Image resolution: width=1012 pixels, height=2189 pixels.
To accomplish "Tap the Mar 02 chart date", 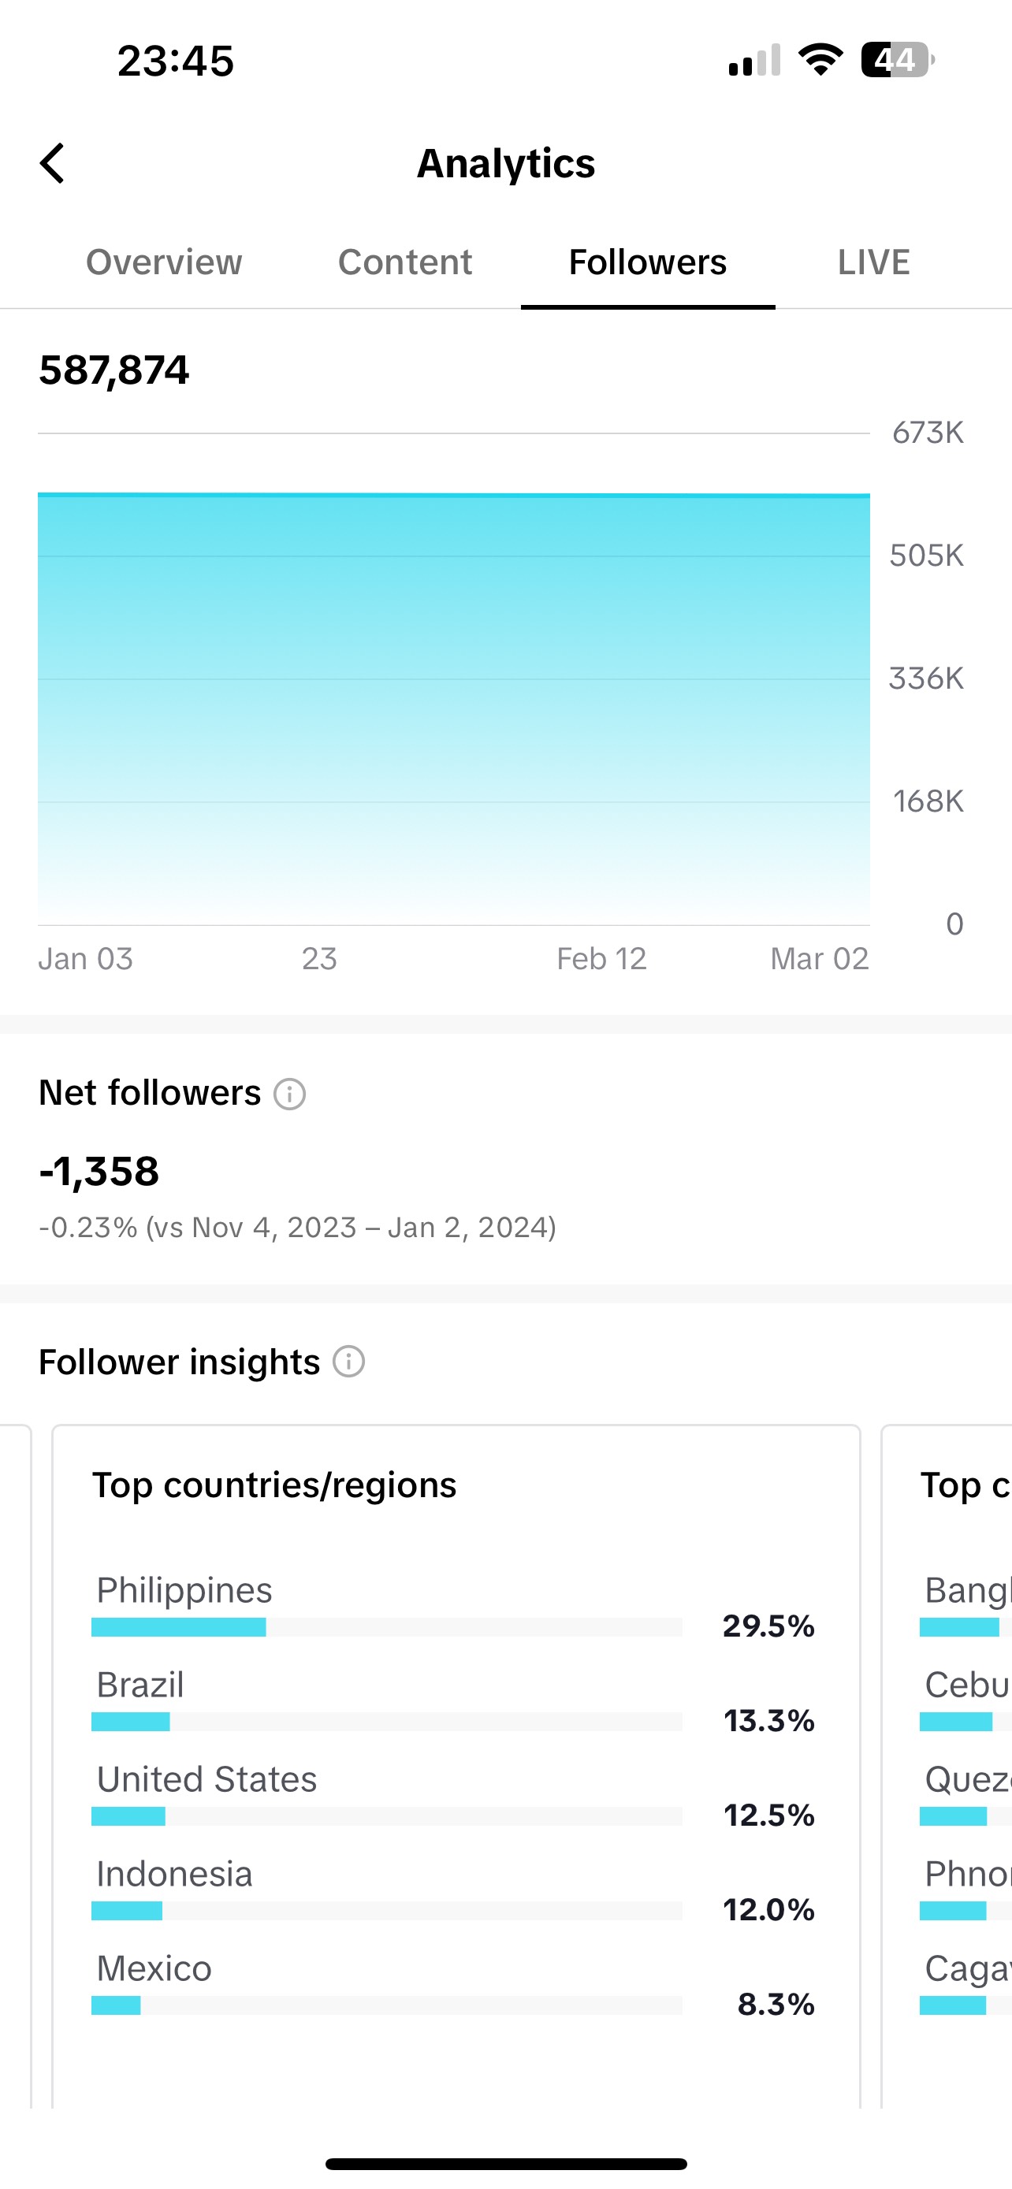I will click(x=819, y=958).
